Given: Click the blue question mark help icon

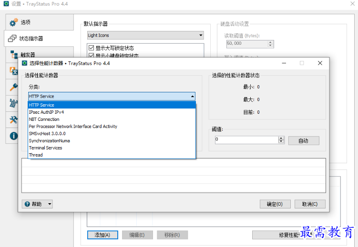Looking at the screenshot, I should [x=27, y=204].
